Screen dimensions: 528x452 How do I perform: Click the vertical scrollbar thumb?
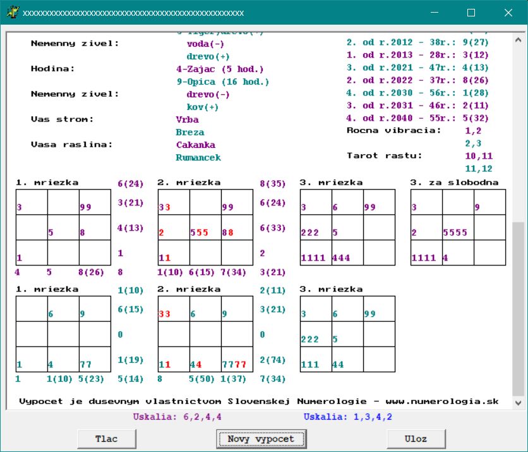[519, 308]
